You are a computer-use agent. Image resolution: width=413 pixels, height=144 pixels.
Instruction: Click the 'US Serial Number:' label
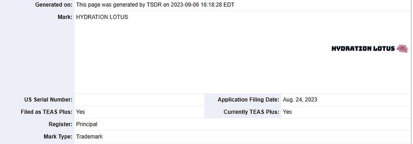tap(48, 100)
